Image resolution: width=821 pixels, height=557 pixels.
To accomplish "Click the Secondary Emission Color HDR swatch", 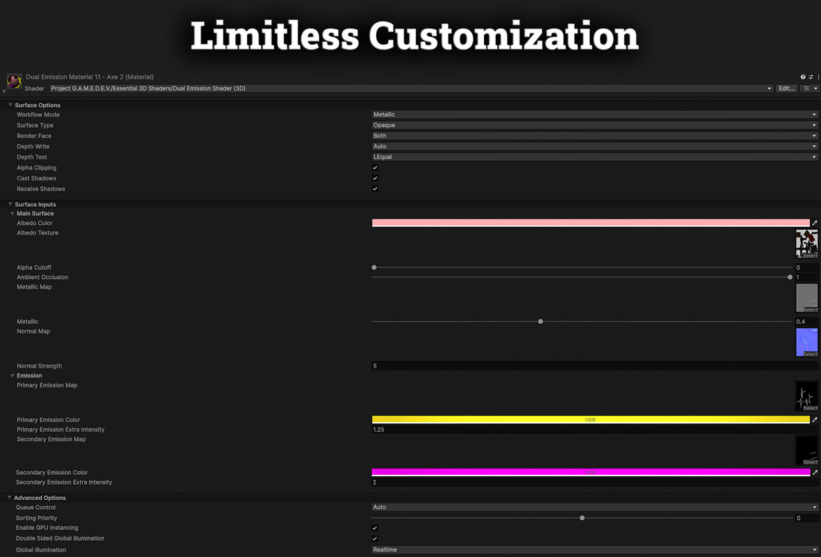I will (x=591, y=472).
